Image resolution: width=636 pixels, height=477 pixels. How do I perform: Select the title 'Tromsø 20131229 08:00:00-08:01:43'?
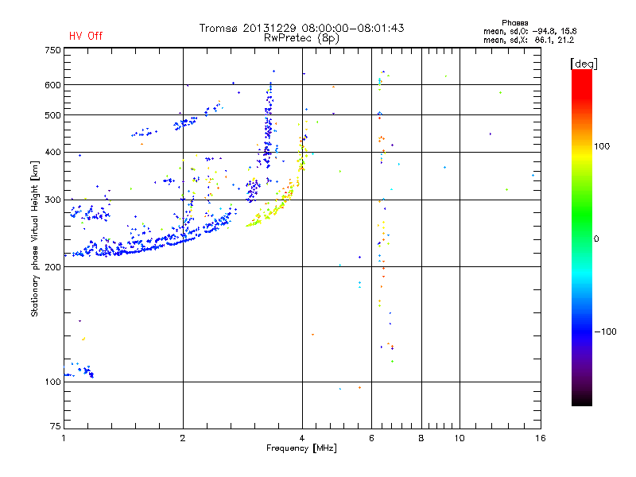[x=301, y=28]
